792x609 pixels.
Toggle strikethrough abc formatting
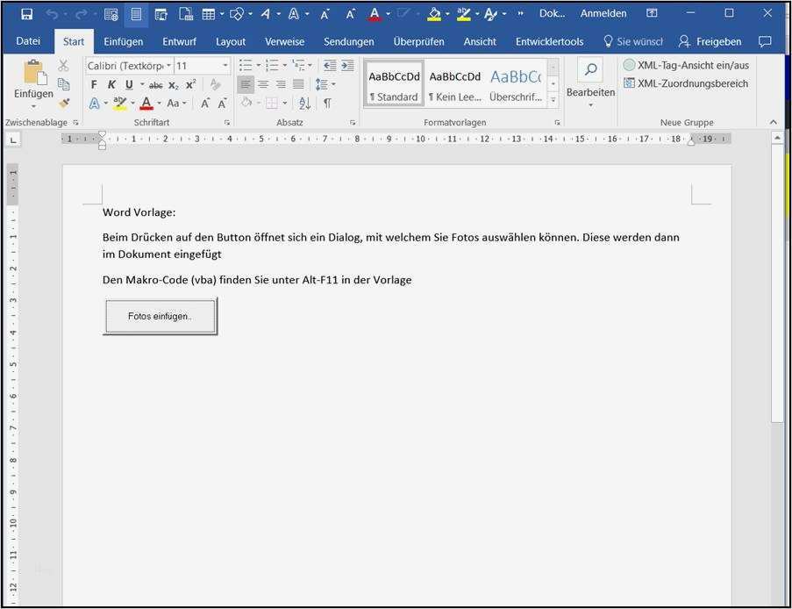[155, 85]
